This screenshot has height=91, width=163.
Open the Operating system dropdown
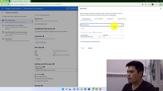click(x=102, y=25)
